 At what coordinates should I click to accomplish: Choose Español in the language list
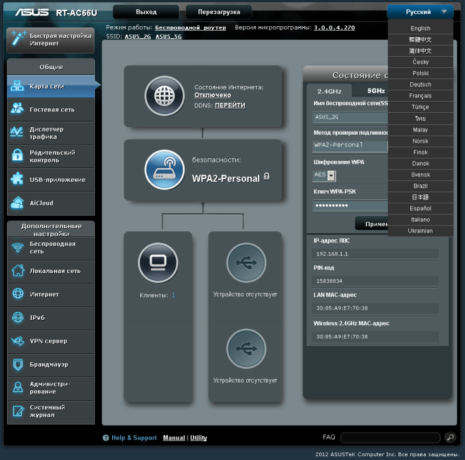(420, 208)
